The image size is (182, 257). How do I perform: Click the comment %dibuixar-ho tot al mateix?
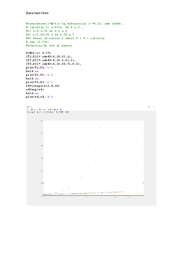point(49,45)
